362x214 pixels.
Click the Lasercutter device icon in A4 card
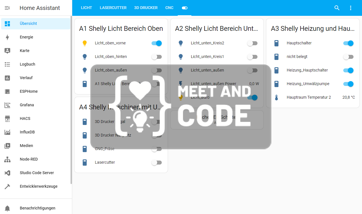click(x=84, y=163)
